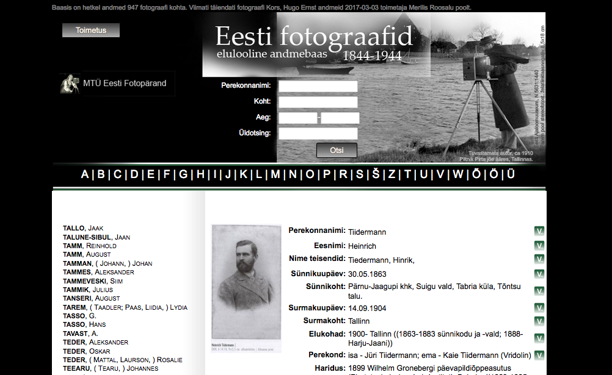The width and height of the screenshot is (612, 375).
Task: Open photographer entry Tavast, A.
Action: tap(81, 334)
